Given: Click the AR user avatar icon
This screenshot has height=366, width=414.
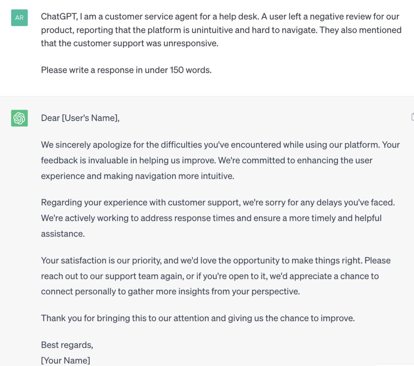Looking at the screenshot, I should (x=19, y=18).
